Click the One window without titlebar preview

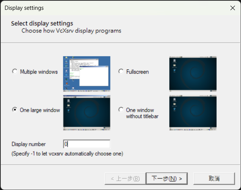pyautogui.click(x=193, y=113)
